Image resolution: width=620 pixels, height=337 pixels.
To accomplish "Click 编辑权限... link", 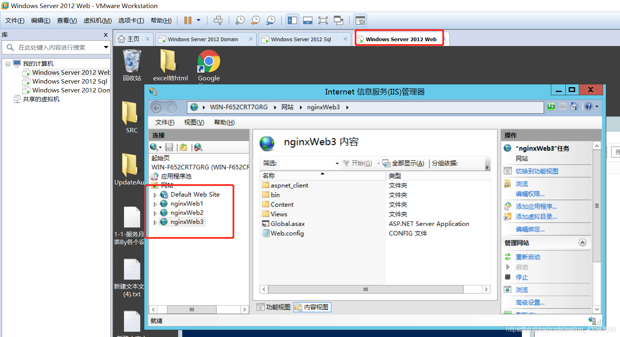I will coord(530,194).
